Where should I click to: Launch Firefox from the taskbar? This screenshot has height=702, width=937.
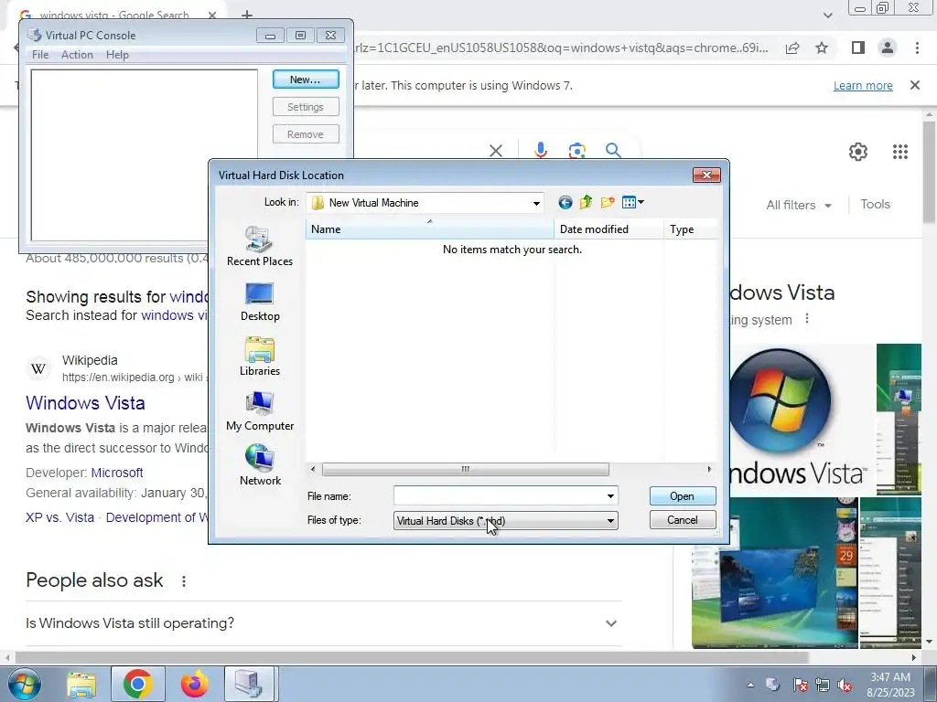[195, 684]
